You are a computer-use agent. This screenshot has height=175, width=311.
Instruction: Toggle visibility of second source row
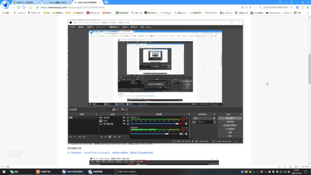pyautogui.click(x=124, y=121)
